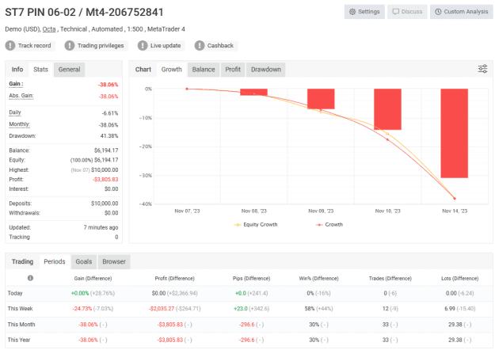Toggle Growth legend series
The width and height of the screenshot is (495, 350).
tap(329, 224)
